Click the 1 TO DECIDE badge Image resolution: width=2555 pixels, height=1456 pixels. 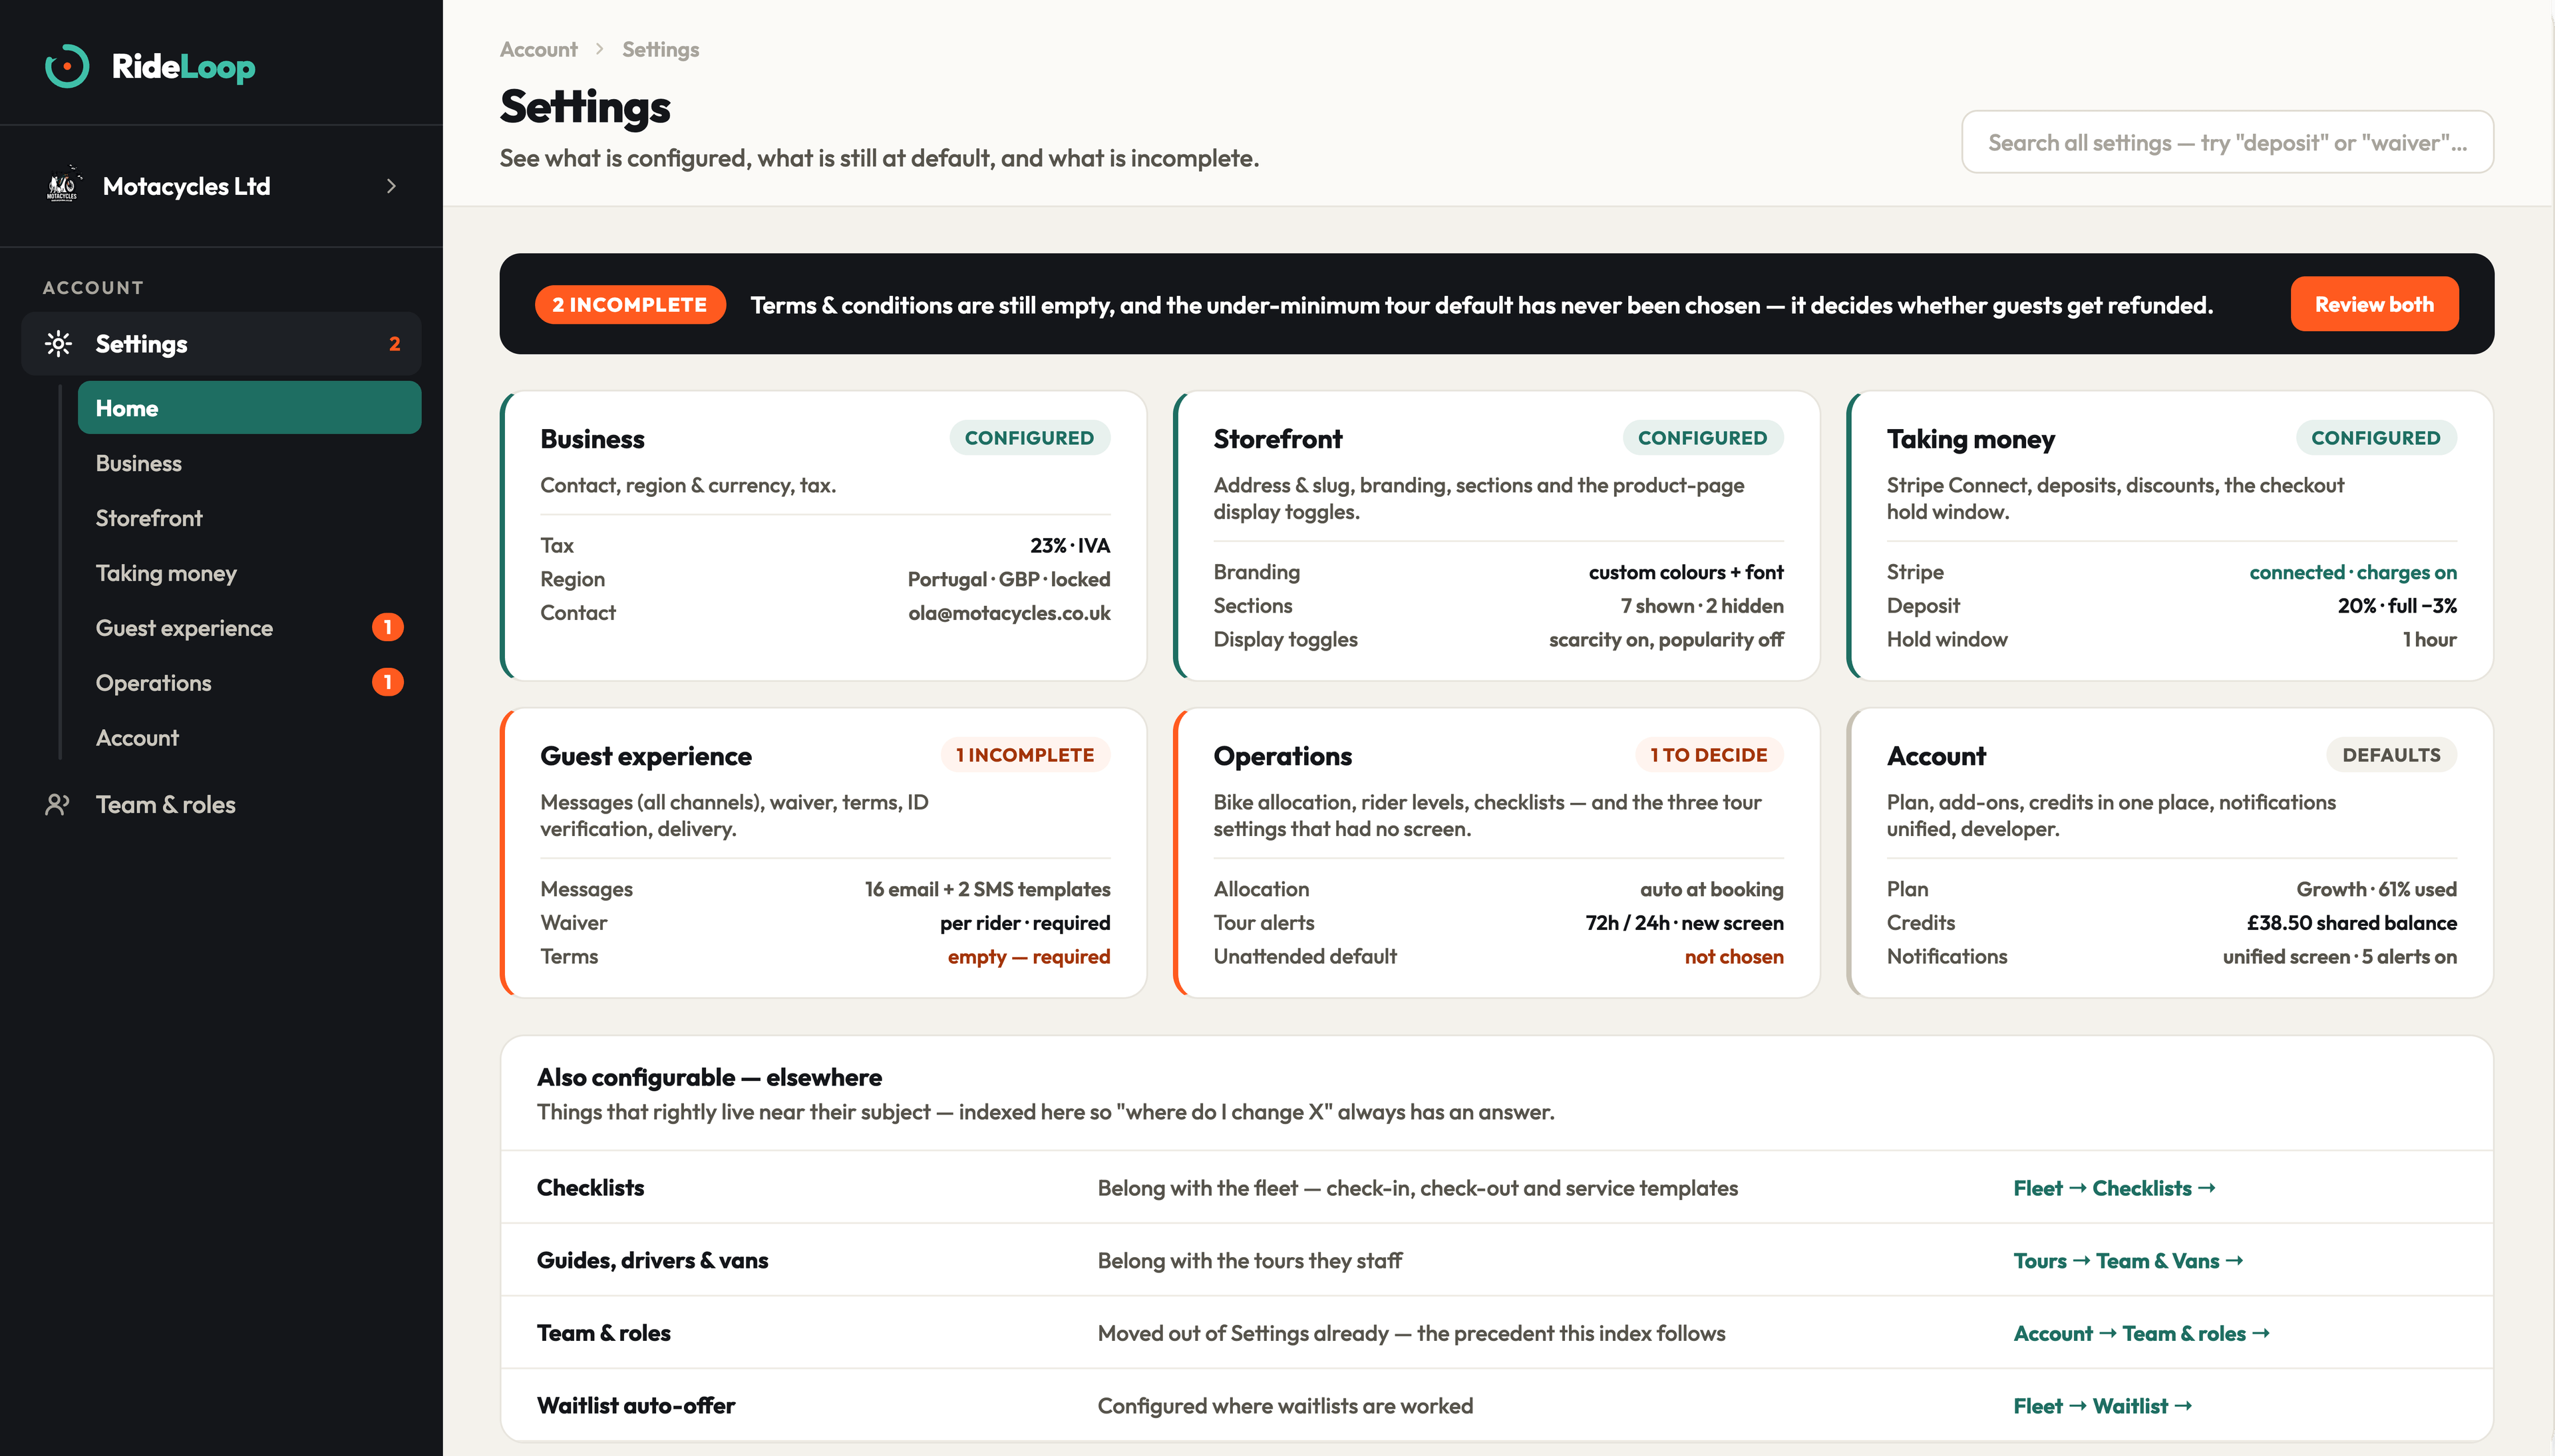coord(1709,755)
